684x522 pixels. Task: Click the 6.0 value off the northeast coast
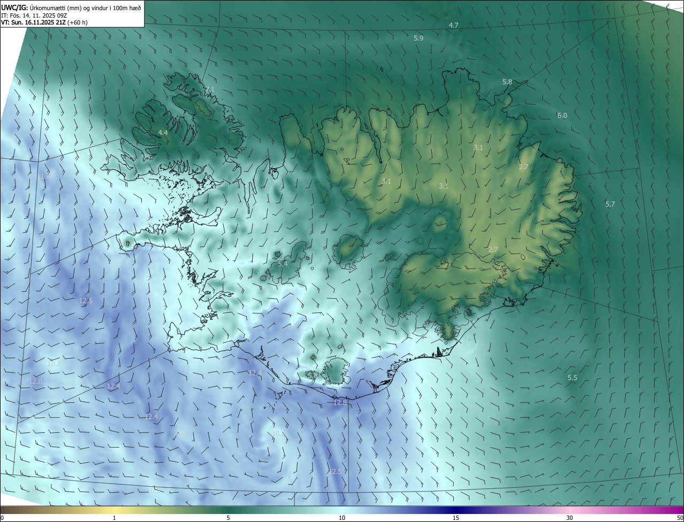pyautogui.click(x=562, y=115)
